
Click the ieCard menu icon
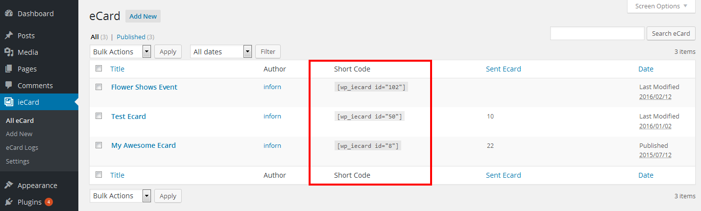coord(9,102)
